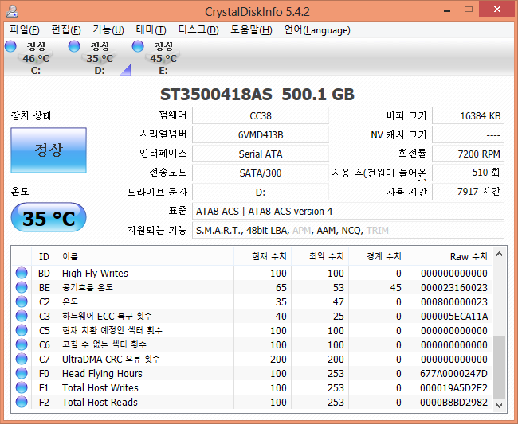The image size is (518, 424).
Task: Select the Head Flying Hours row name
Action: [102, 374]
